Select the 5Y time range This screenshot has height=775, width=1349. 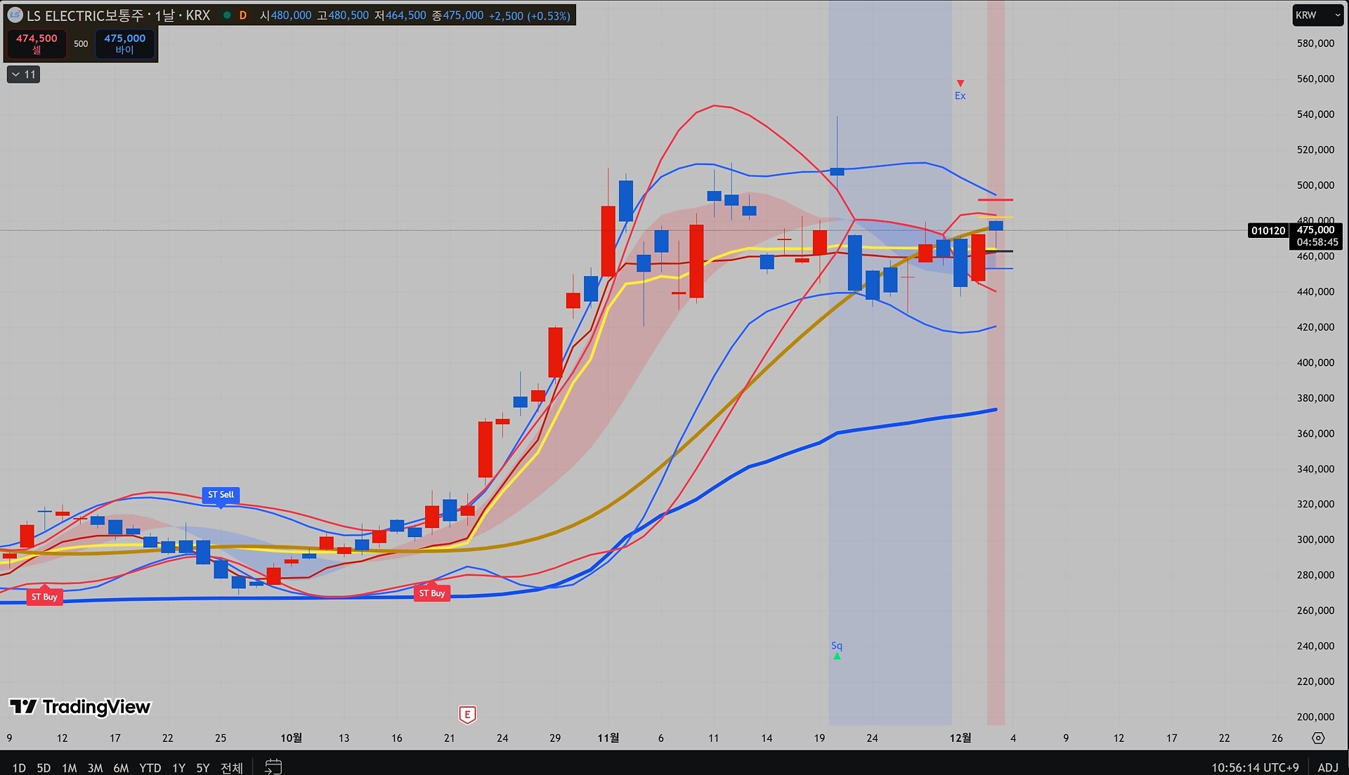click(x=202, y=767)
